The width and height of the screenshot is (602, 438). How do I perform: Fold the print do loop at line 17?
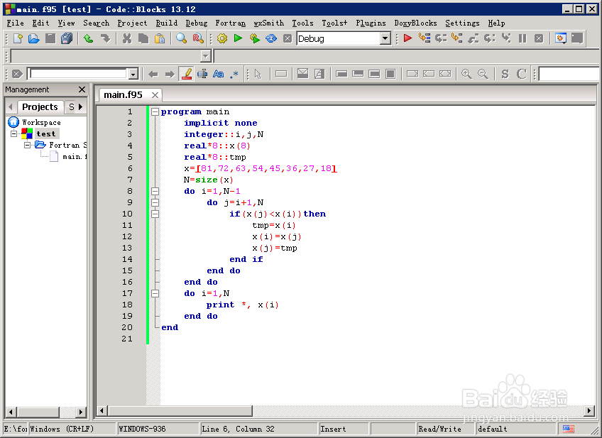click(155, 293)
